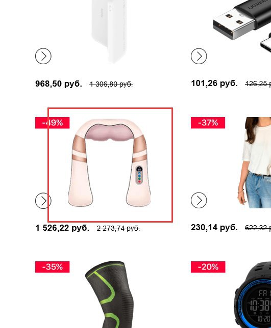Click the -49% discount badge
The height and width of the screenshot is (328, 271).
click(x=53, y=123)
